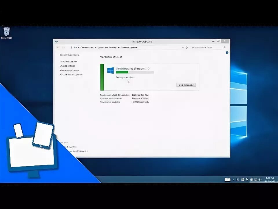Click the search magnifier icon
Image resolution: width=278 pixels, height=209 pixels.
point(224,47)
